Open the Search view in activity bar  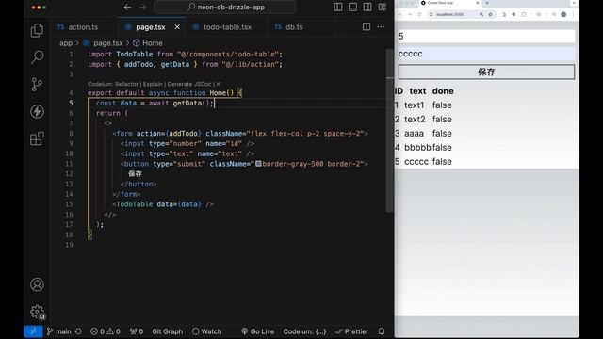37,57
